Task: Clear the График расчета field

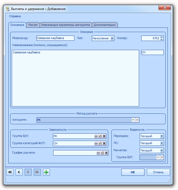Action: pos(106,153)
